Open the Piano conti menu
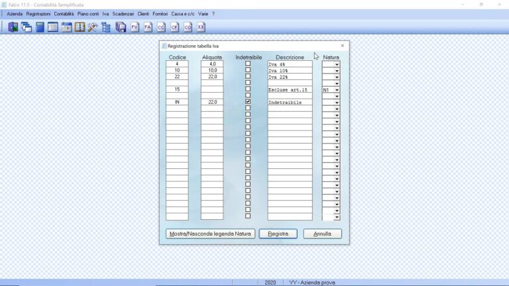 [88, 14]
